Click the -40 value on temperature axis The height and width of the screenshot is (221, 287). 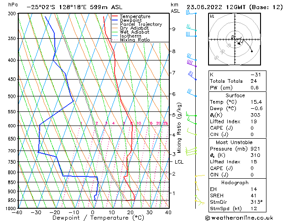[x=17, y=212]
